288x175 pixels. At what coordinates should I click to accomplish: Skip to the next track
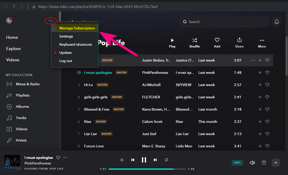pos(155,160)
